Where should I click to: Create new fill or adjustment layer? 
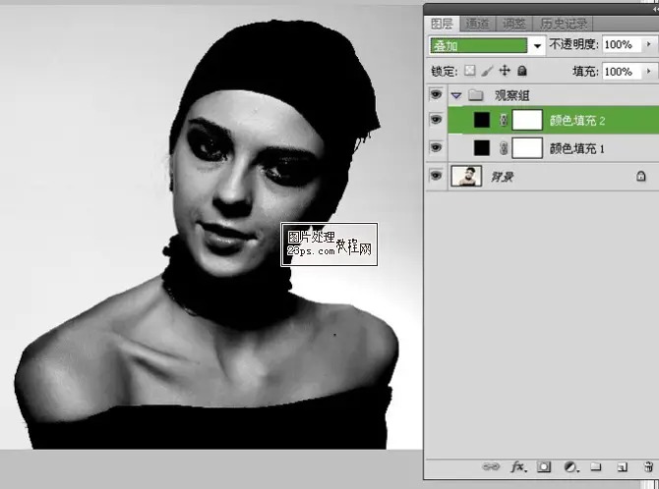(570, 466)
